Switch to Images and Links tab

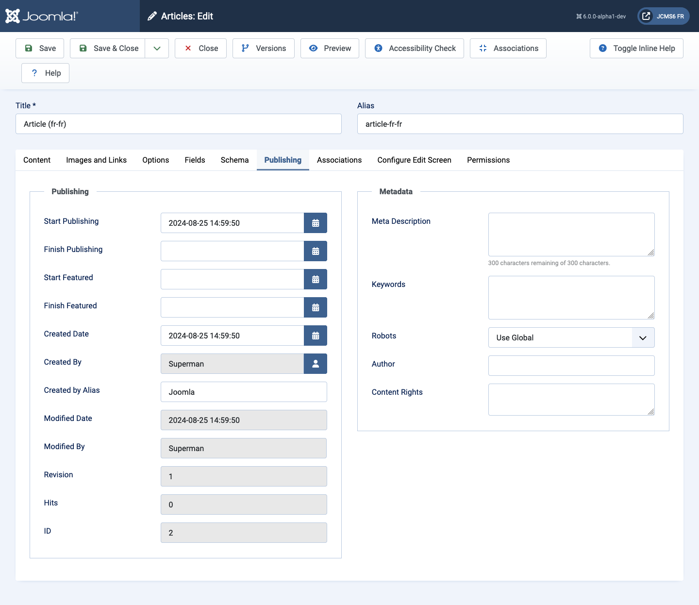coord(96,160)
